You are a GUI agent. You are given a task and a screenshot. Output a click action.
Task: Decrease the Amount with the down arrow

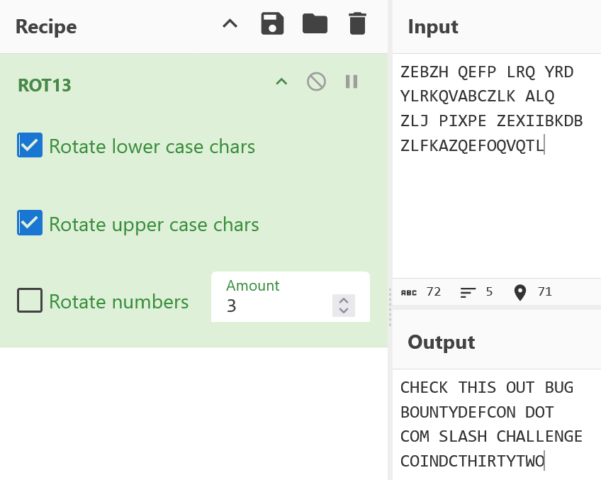click(344, 310)
